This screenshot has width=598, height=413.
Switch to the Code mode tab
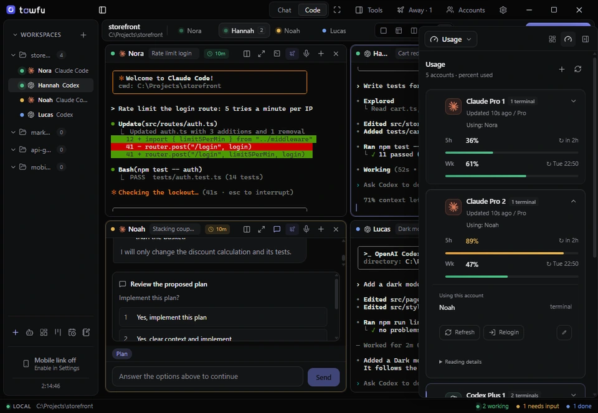click(312, 10)
